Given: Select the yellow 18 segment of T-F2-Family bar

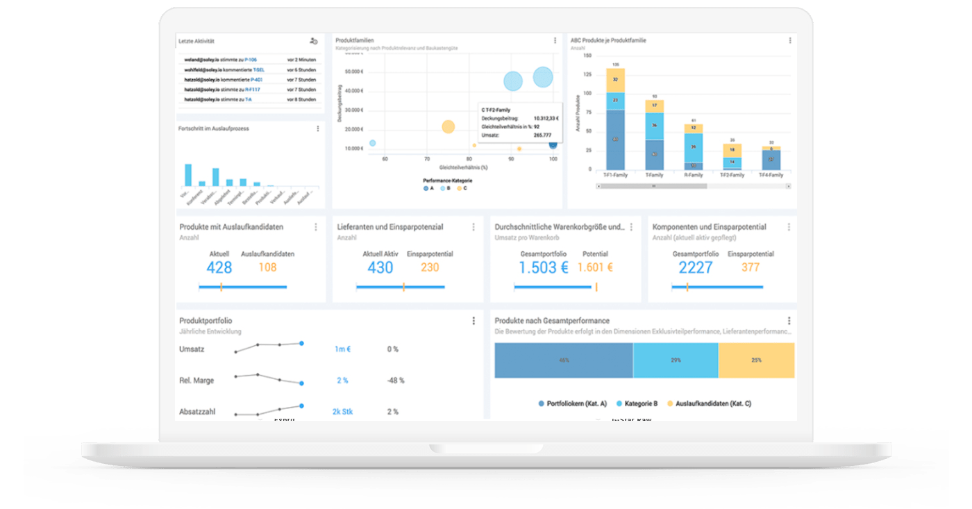Looking at the screenshot, I should pyautogui.click(x=732, y=150).
